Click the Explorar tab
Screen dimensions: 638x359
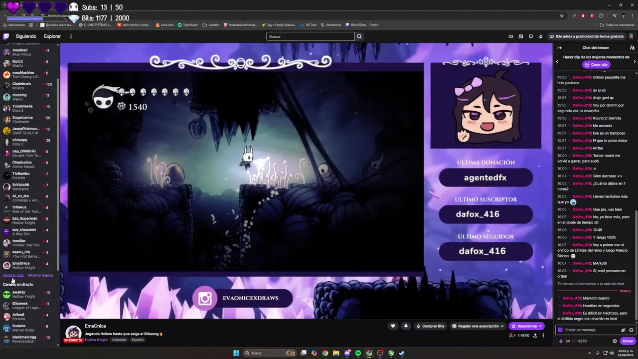(52, 36)
